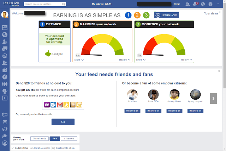Click in the search people or hashtags field
Image resolution: width=226 pixels, height=151 pixels.
pyautogui.click(x=43, y=4)
